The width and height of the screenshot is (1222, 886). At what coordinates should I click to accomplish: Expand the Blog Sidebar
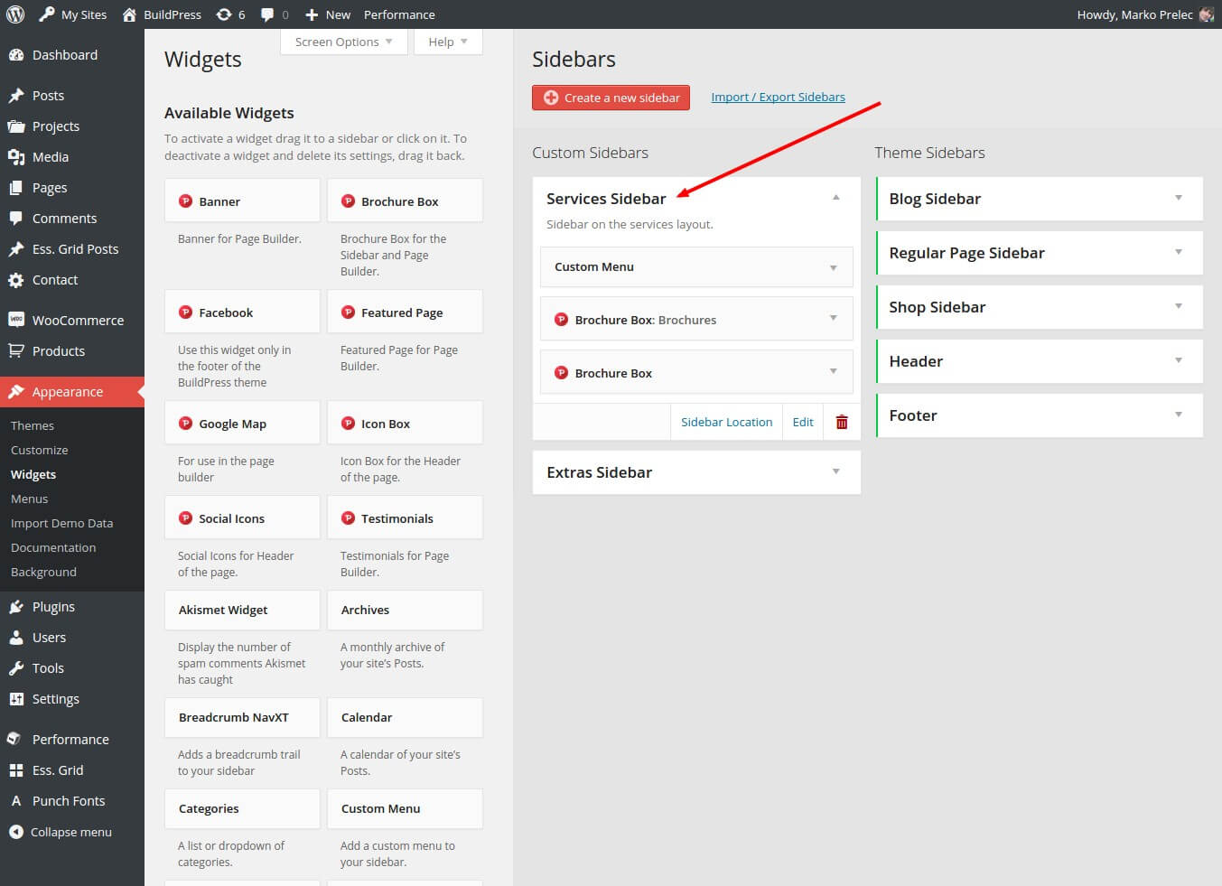point(1179,198)
